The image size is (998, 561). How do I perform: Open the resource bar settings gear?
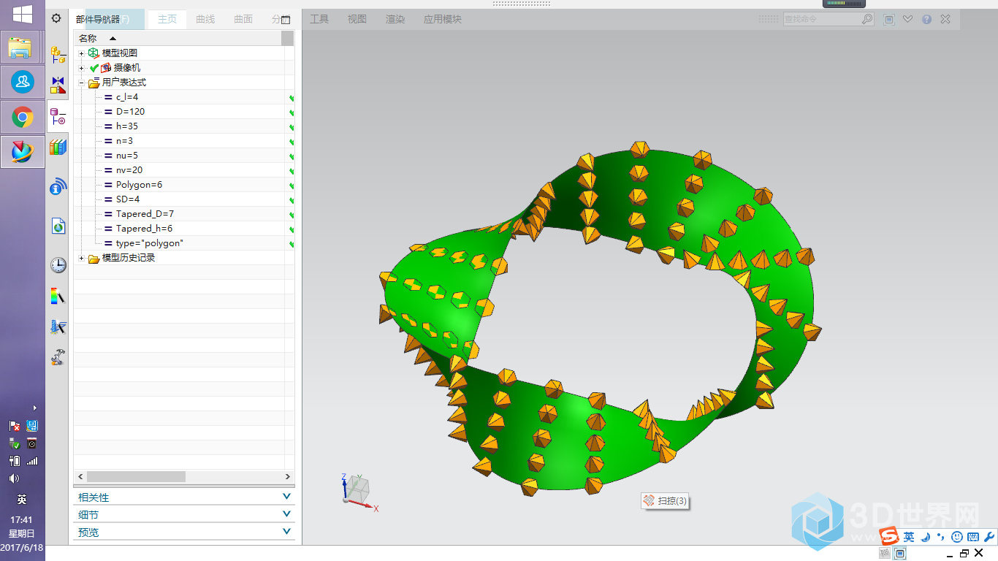56,18
